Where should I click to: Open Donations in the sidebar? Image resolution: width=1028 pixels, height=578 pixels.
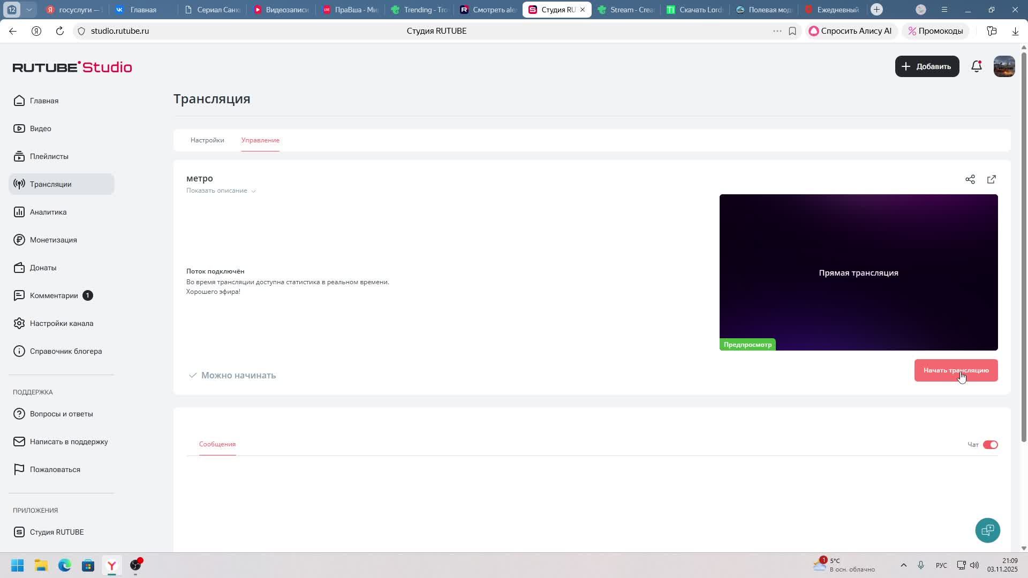43,268
